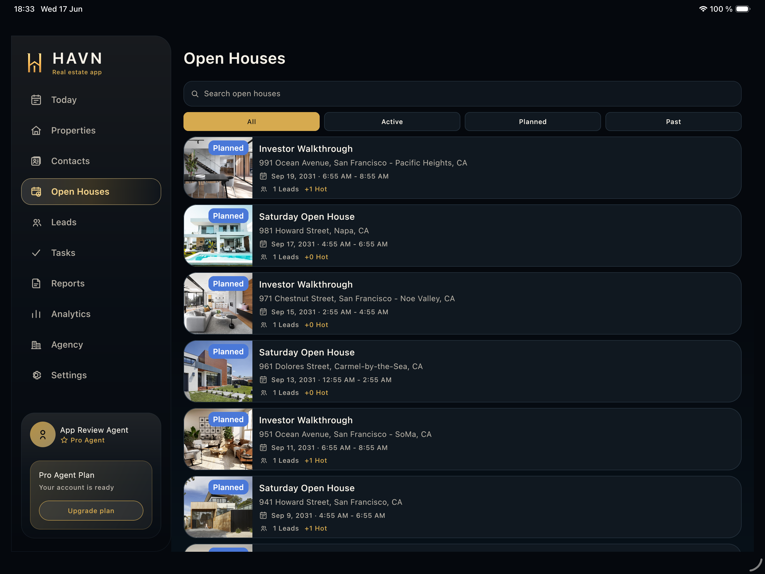Switch to the Past filter tab

[673, 122]
